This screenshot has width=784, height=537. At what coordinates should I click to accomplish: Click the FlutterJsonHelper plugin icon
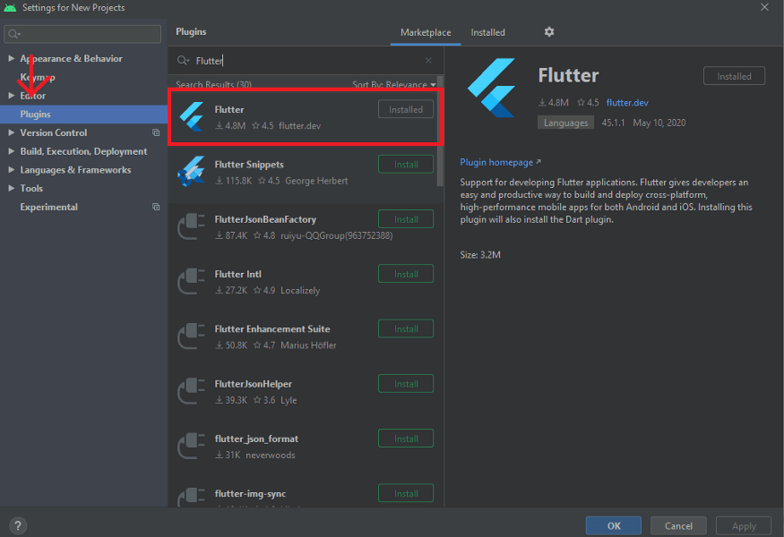tap(192, 391)
